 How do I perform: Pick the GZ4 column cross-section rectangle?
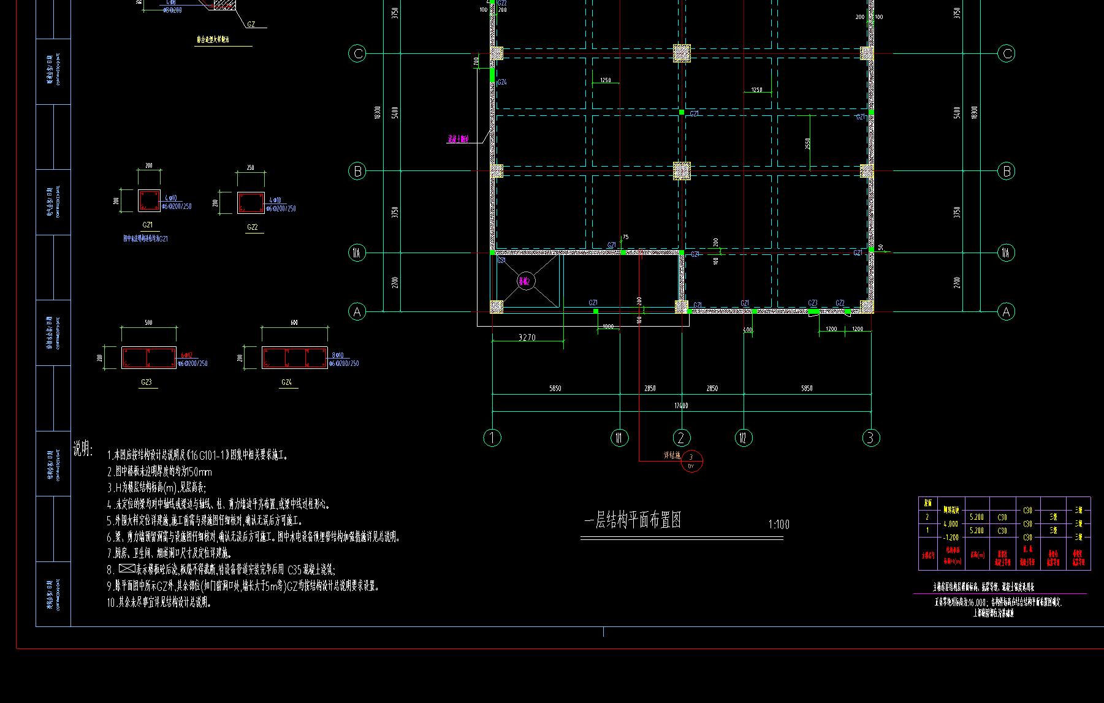click(x=295, y=358)
